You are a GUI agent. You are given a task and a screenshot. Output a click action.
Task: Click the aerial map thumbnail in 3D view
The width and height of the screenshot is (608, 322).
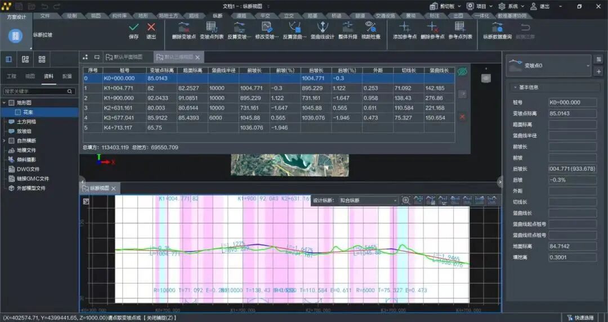[x=290, y=165]
